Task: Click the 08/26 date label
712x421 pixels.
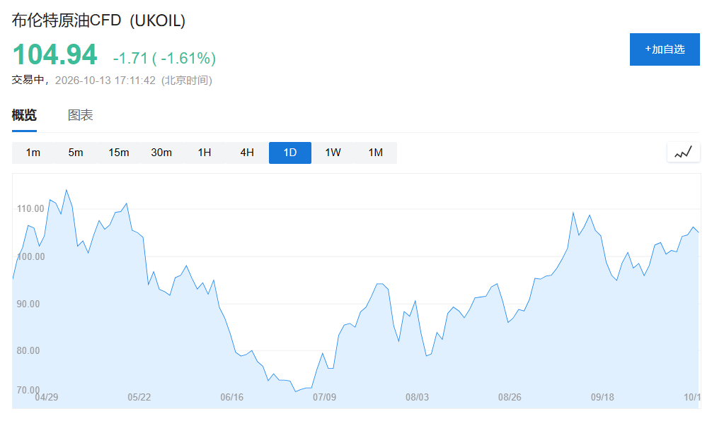Action: 510,397
